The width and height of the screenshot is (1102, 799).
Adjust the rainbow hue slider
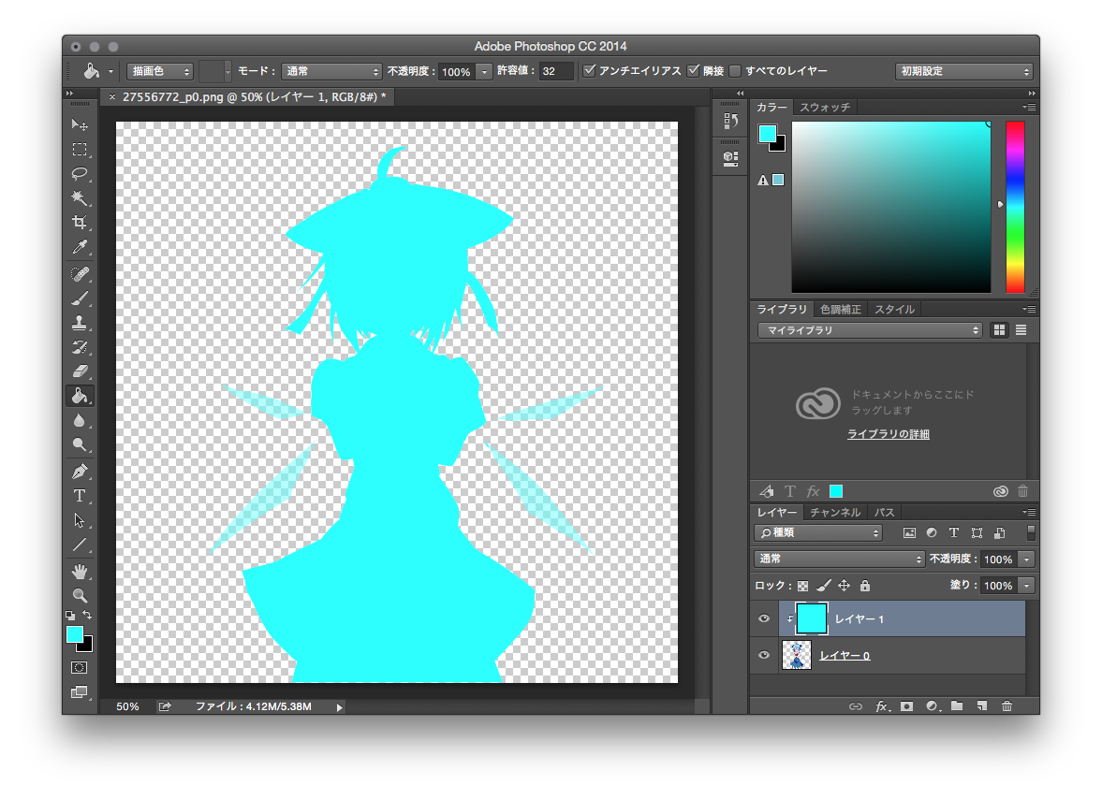pyautogui.click(x=1015, y=207)
